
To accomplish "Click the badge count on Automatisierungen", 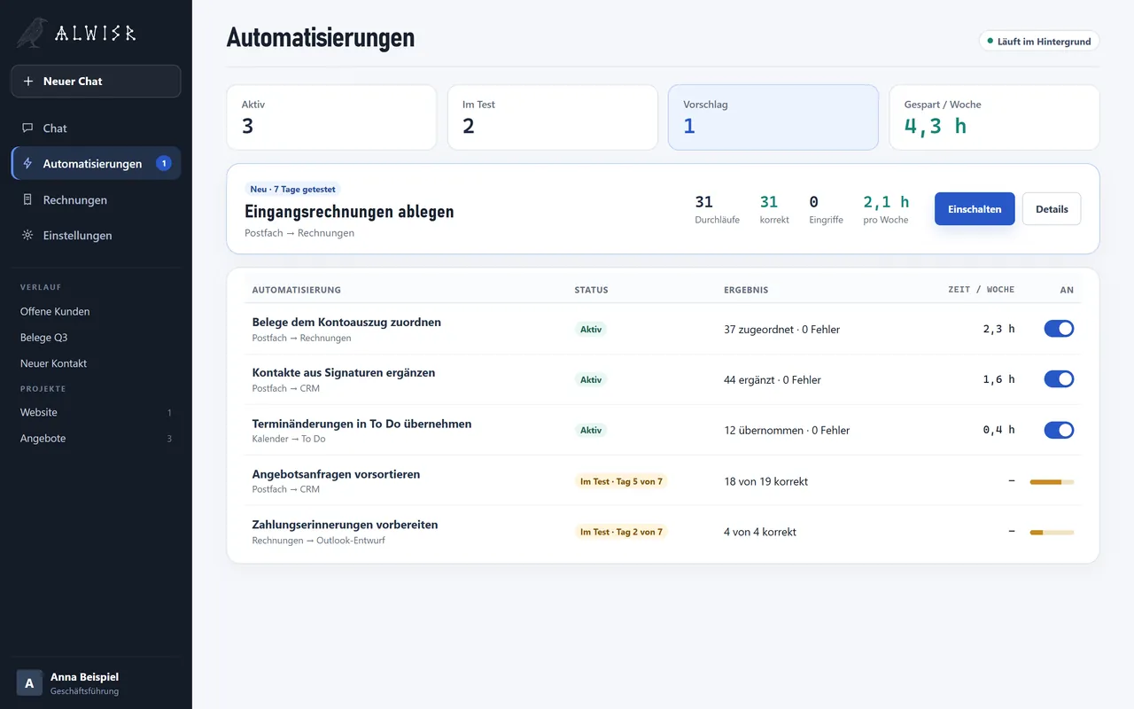I will 164,164.
